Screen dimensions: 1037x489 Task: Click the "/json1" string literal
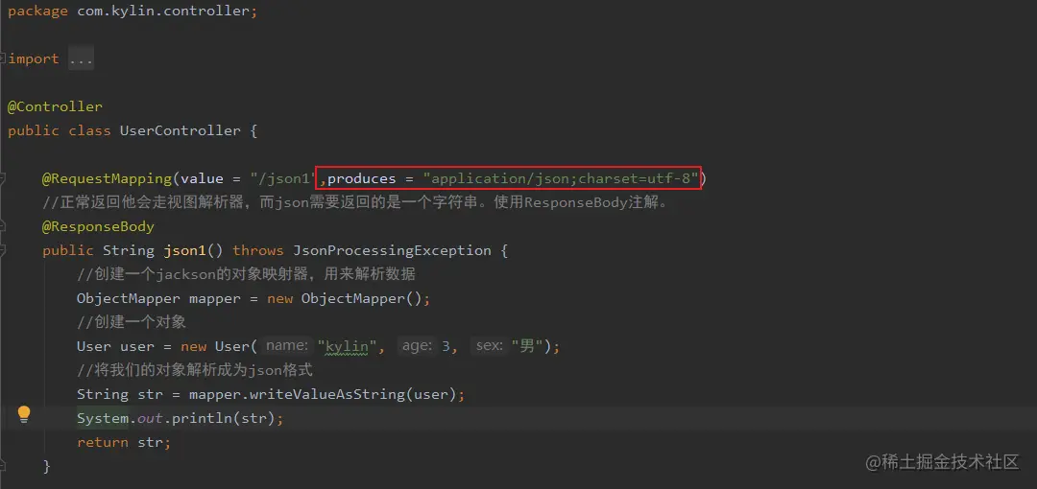click(x=282, y=179)
